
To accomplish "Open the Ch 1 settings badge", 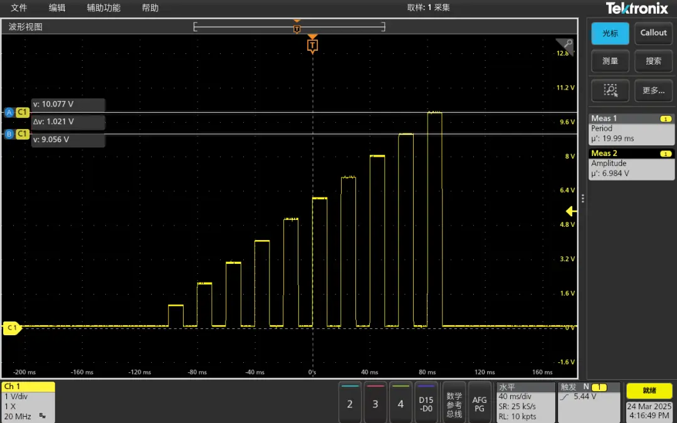I will point(28,402).
